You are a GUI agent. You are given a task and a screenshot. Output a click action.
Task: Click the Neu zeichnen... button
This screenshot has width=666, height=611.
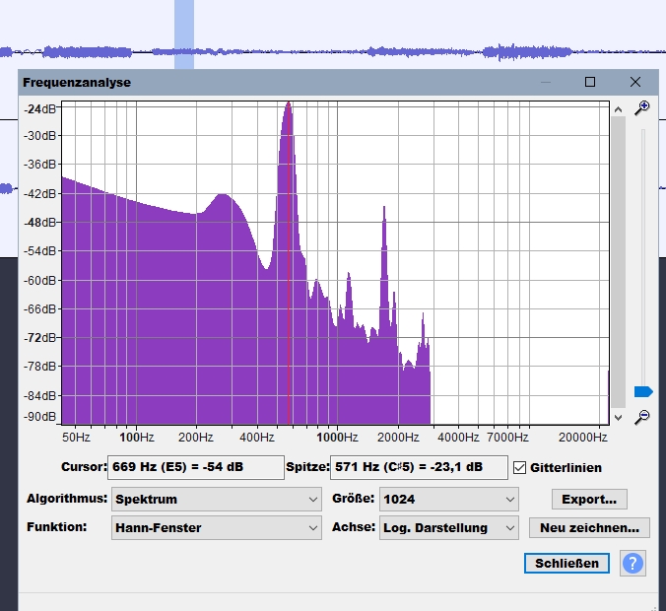pos(589,528)
